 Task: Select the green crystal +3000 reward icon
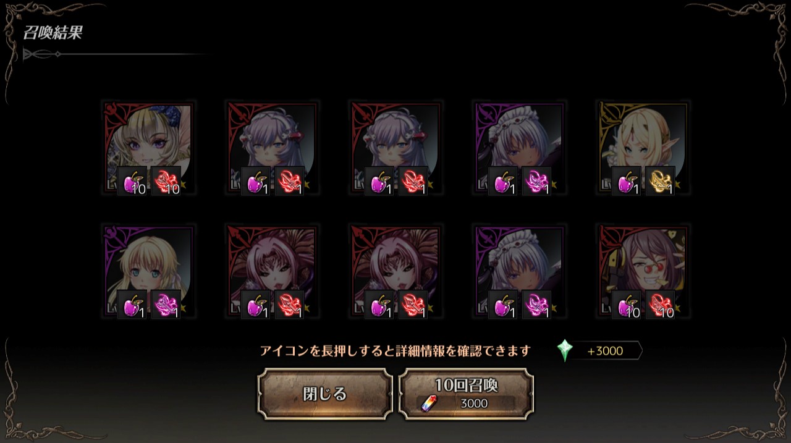click(565, 350)
